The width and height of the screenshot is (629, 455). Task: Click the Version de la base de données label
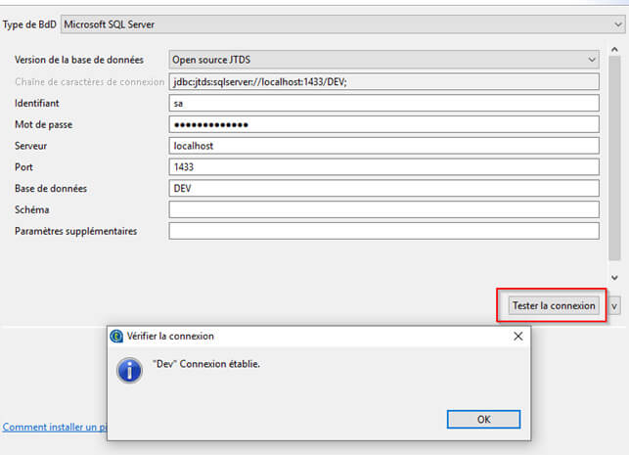(79, 60)
